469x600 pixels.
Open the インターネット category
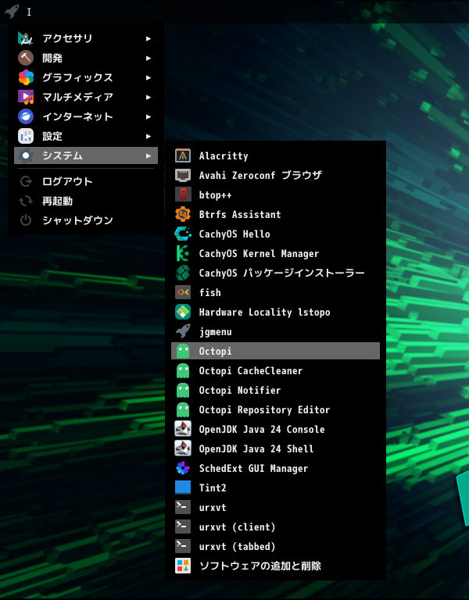tap(86, 116)
